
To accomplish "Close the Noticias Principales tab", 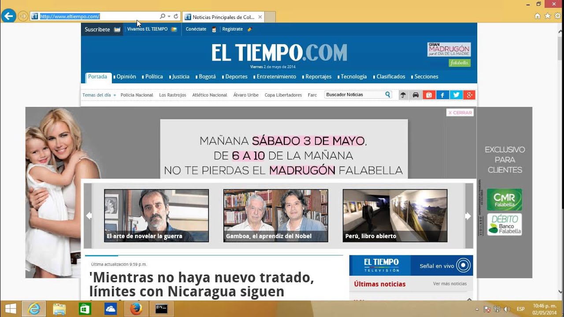I will coord(260,17).
